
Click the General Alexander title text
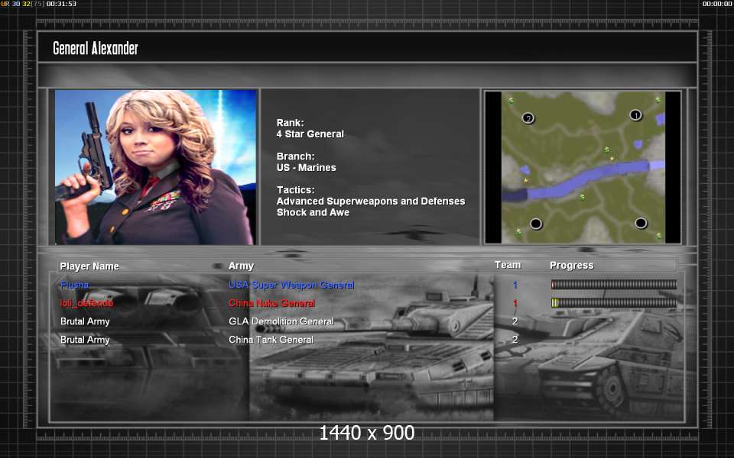point(96,48)
